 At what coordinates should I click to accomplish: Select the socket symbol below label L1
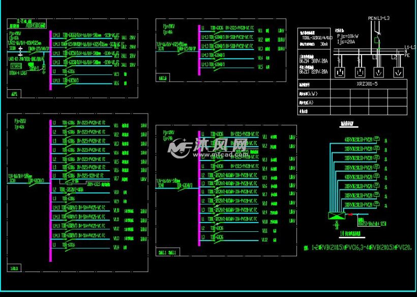pyautogui.click(x=378, y=72)
